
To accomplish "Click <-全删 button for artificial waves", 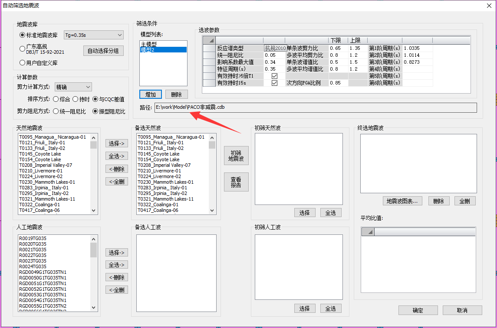I will coord(117,290).
